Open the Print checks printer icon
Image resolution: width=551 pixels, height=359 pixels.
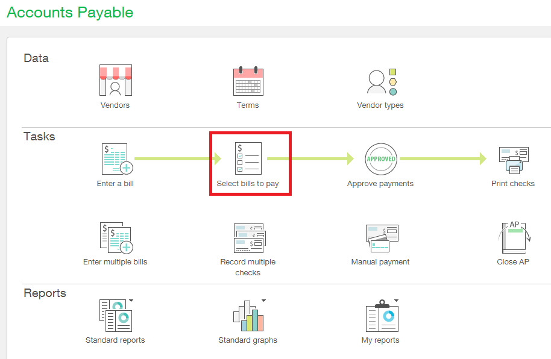[x=513, y=160]
